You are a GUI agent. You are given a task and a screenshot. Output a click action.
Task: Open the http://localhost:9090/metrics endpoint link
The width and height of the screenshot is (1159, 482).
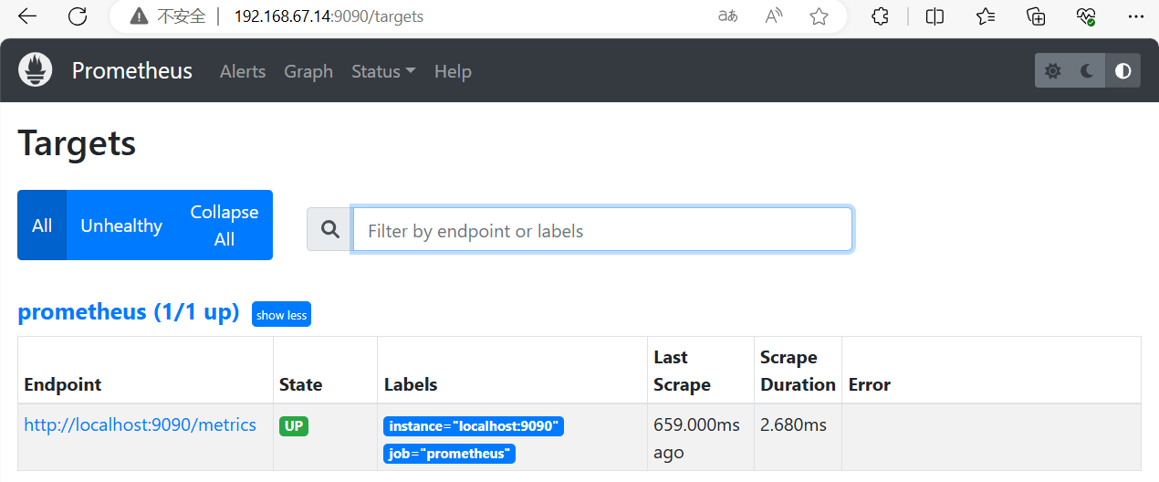tap(141, 424)
